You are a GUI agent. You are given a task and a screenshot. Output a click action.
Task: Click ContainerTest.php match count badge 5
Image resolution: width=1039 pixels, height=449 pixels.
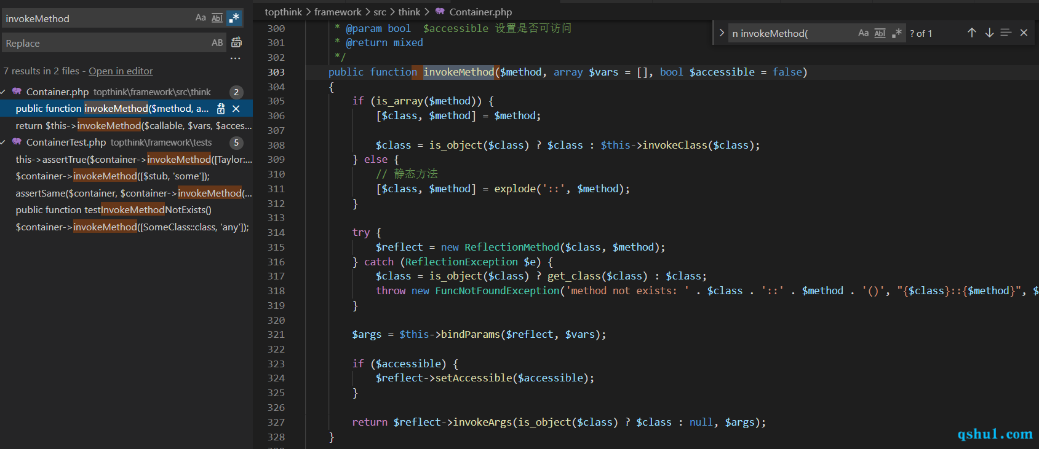click(236, 143)
